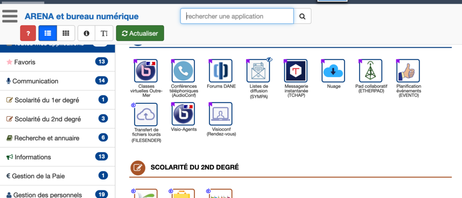The image size is (462, 198).
Task: Open Planification événements EVENTO
Action: click(408, 71)
